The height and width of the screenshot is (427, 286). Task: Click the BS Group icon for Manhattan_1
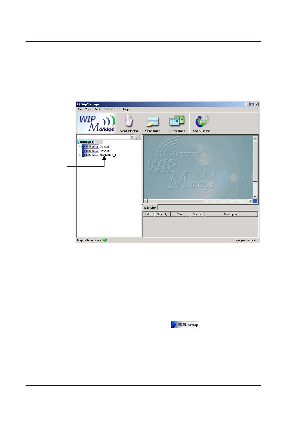click(90, 155)
